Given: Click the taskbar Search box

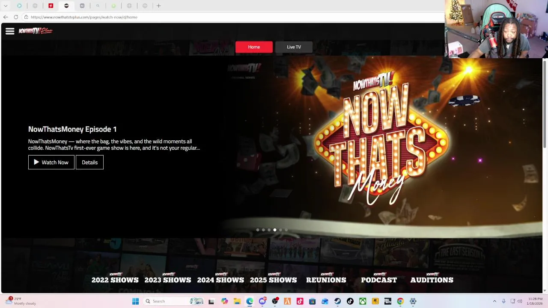Looking at the screenshot, I should pos(174,301).
